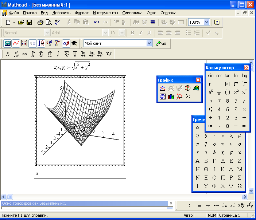Toggle Underline formatting button
Image resolution: width=256 pixels, height=220 pixels.
(x=149, y=33)
